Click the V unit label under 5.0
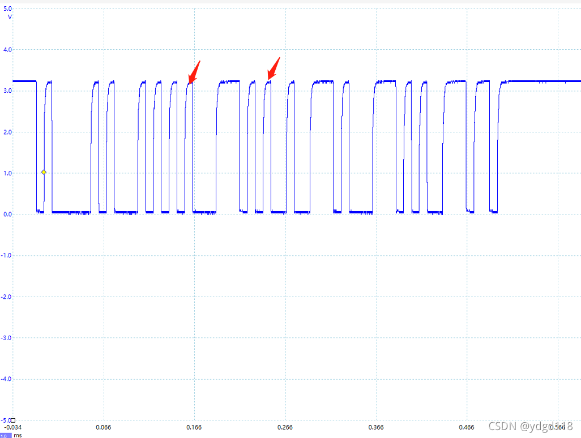Image resolution: width=581 pixels, height=438 pixels. click(x=10, y=17)
